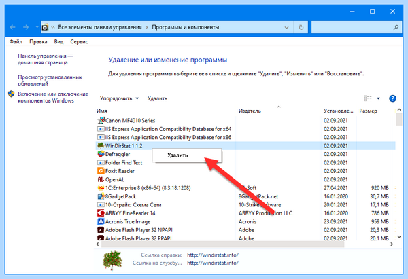Image resolution: width=408 pixels, height=279 pixels.
Task: Click the ABBYY FineReader 14 red icon
Action: point(101,213)
